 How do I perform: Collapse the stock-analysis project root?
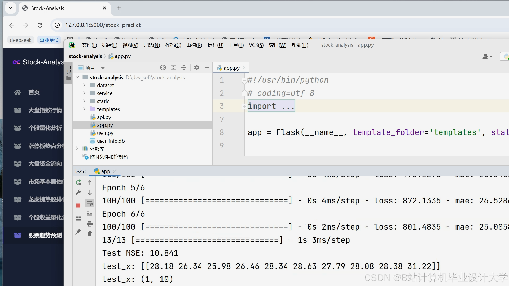point(77,77)
